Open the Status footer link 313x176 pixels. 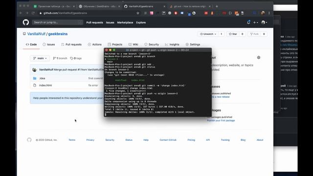129,140
